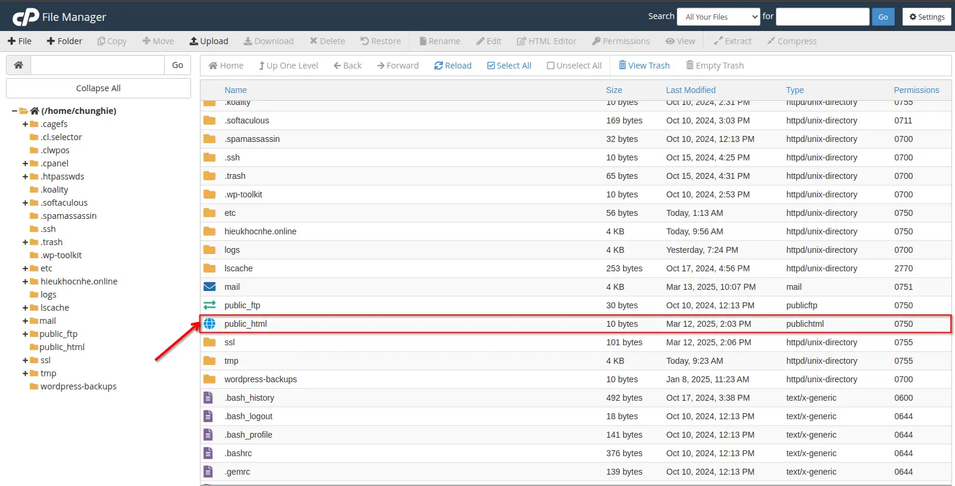Click the cPanel logo icon
Viewport: 955px width, 486px height.
pyautogui.click(x=26, y=17)
